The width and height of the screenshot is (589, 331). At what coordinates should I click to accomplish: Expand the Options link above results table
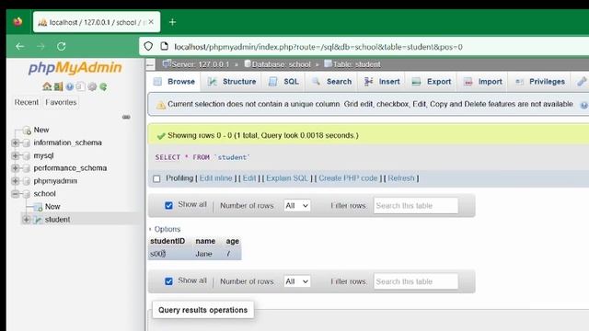tap(167, 229)
